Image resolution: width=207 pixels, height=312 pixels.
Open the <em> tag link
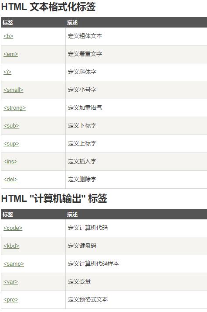(x=11, y=54)
